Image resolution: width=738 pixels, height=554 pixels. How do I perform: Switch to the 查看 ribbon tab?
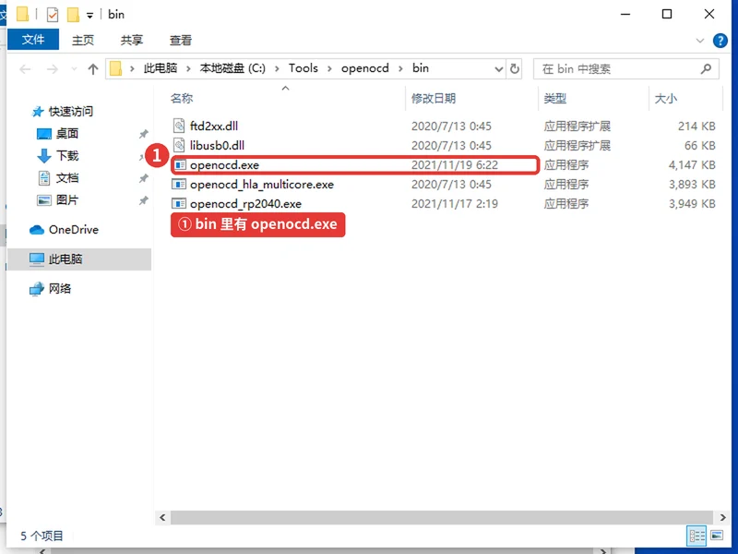coord(180,40)
